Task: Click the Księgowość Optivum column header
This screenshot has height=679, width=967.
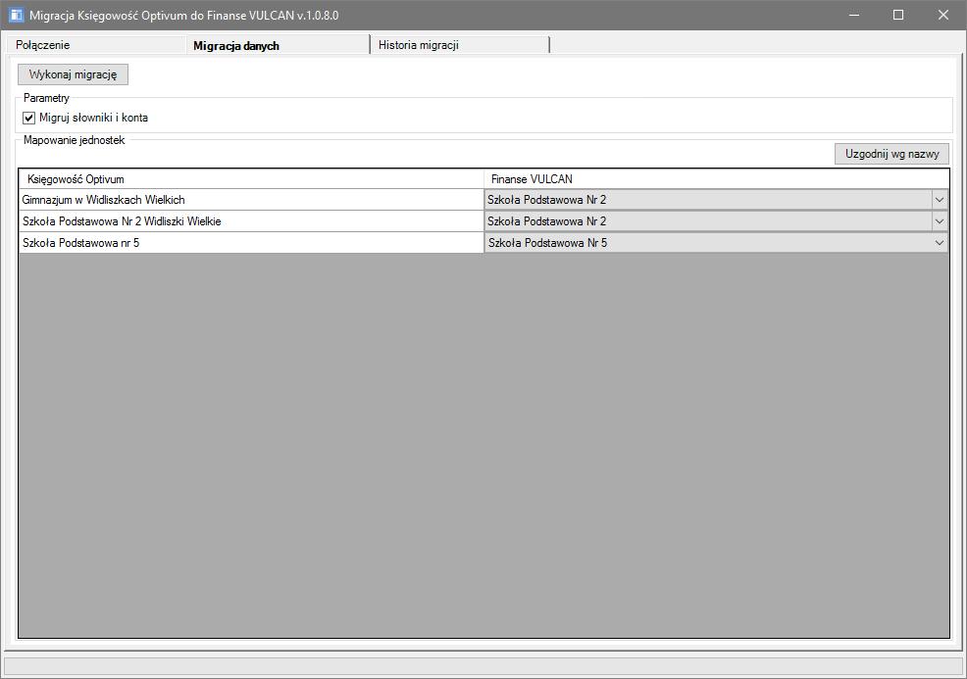Action: (251, 179)
